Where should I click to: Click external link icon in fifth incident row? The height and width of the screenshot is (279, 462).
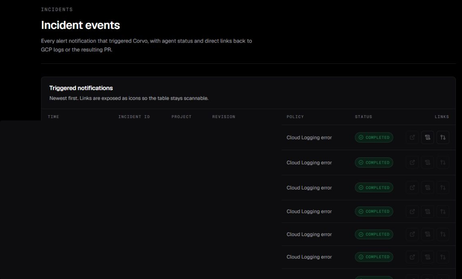click(x=412, y=234)
